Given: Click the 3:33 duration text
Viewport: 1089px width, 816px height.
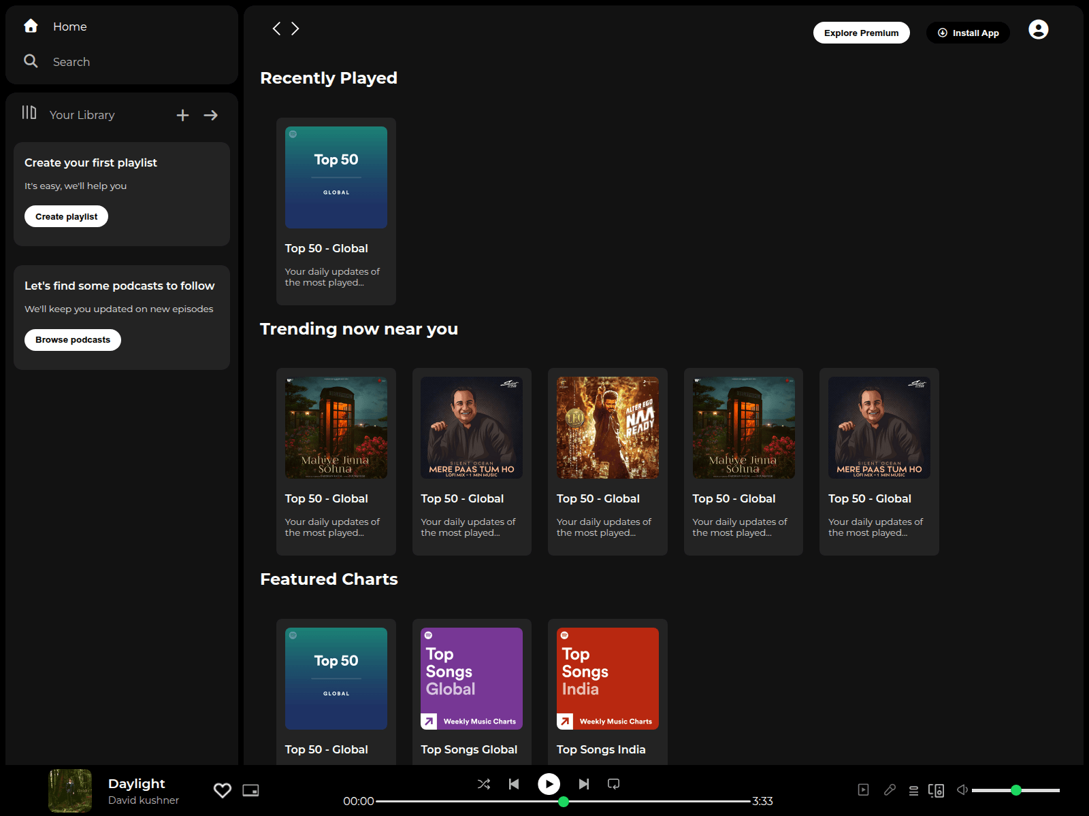Looking at the screenshot, I should 762,801.
